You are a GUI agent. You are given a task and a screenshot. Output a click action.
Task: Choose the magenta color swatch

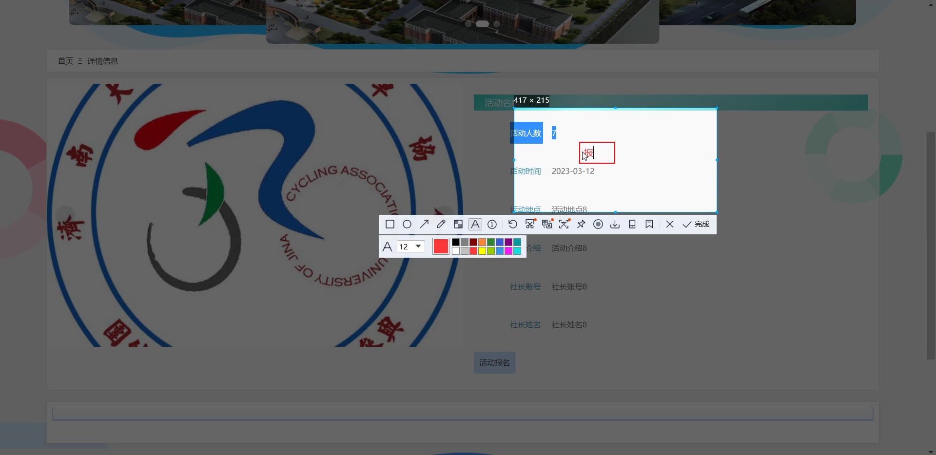pos(508,251)
